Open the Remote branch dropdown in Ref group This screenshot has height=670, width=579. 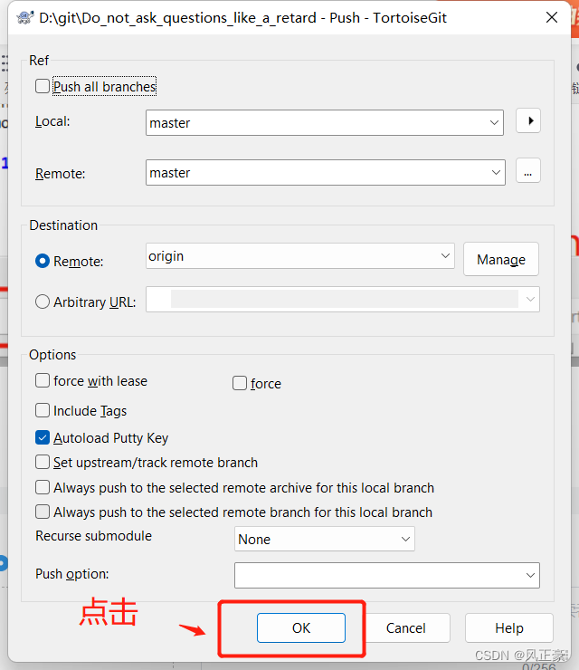pyautogui.click(x=496, y=173)
